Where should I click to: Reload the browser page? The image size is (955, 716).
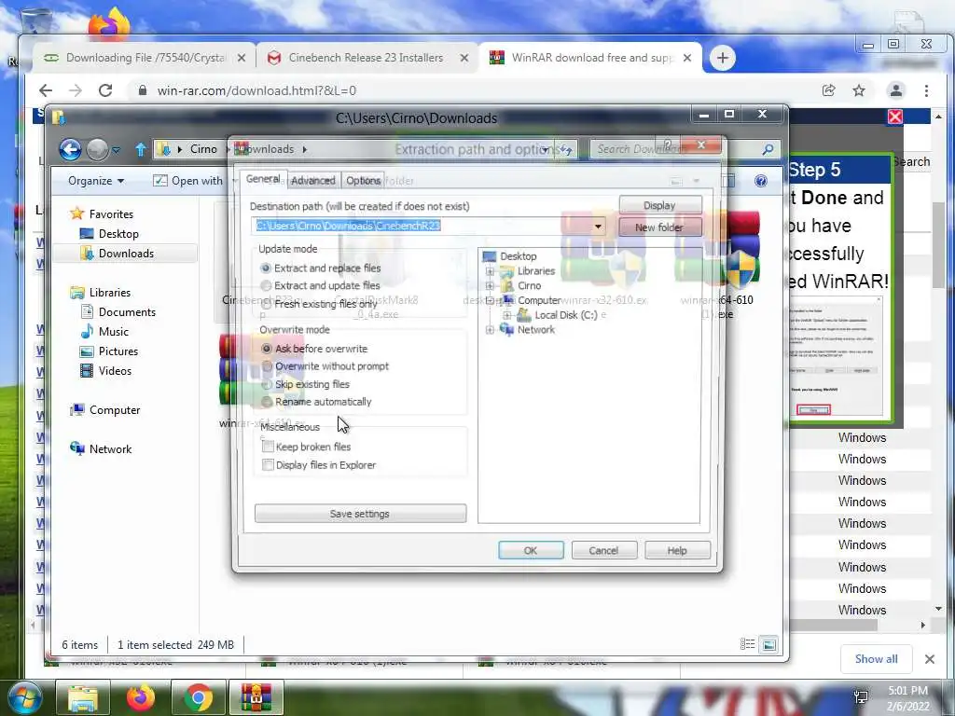coord(105,90)
